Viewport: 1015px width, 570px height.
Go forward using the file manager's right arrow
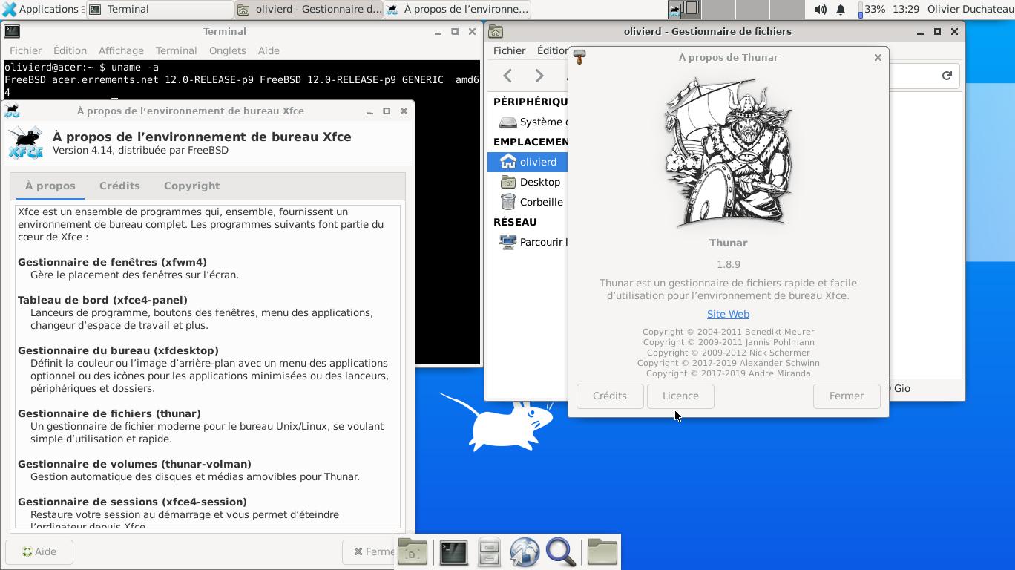coord(539,76)
